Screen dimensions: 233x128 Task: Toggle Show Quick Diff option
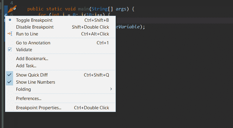(60, 75)
